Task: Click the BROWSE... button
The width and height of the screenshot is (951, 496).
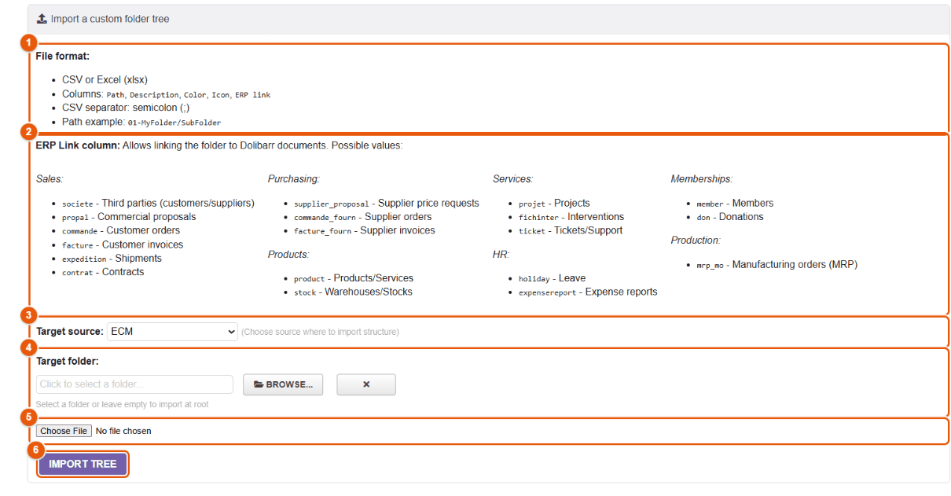Action: (x=284, y=384)
